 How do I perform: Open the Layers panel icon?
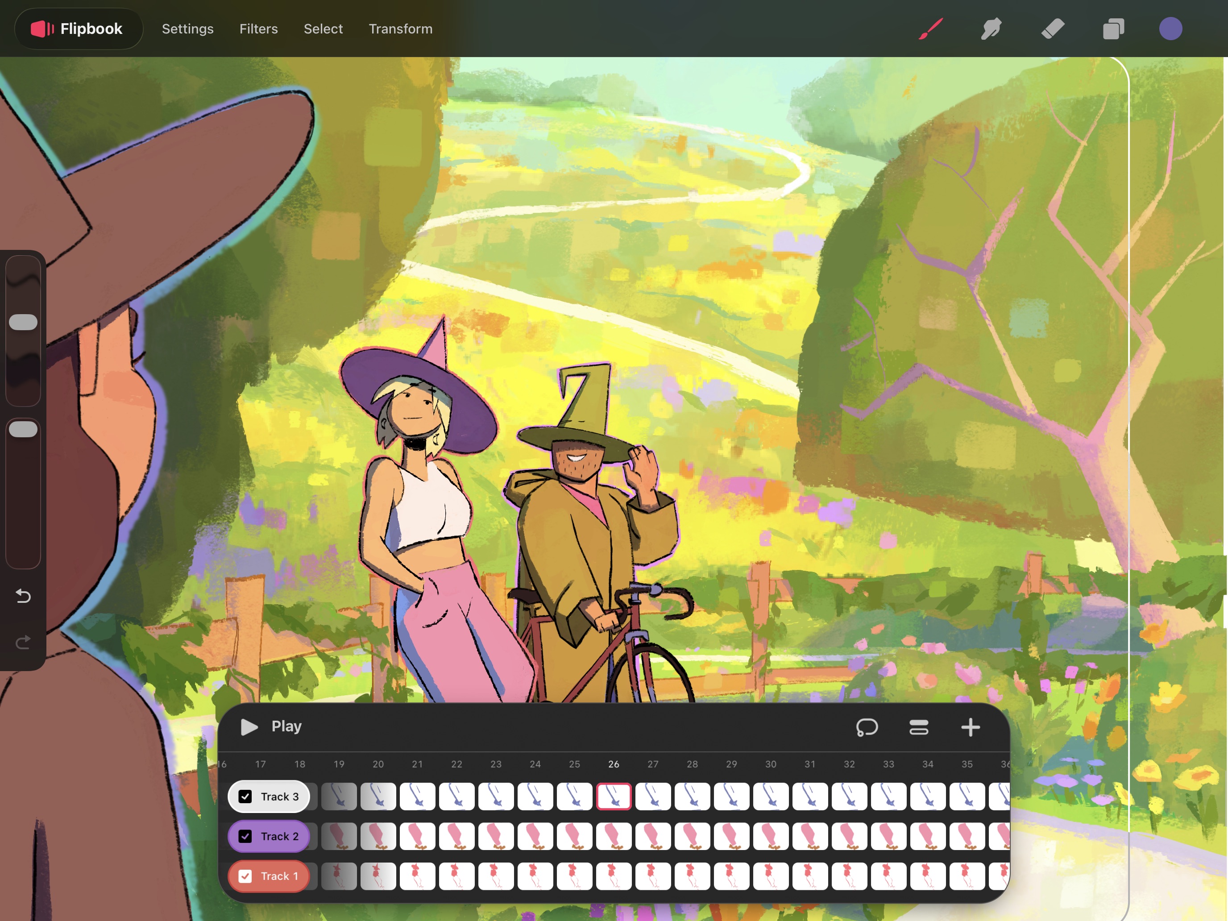(x=1113, y=29)
